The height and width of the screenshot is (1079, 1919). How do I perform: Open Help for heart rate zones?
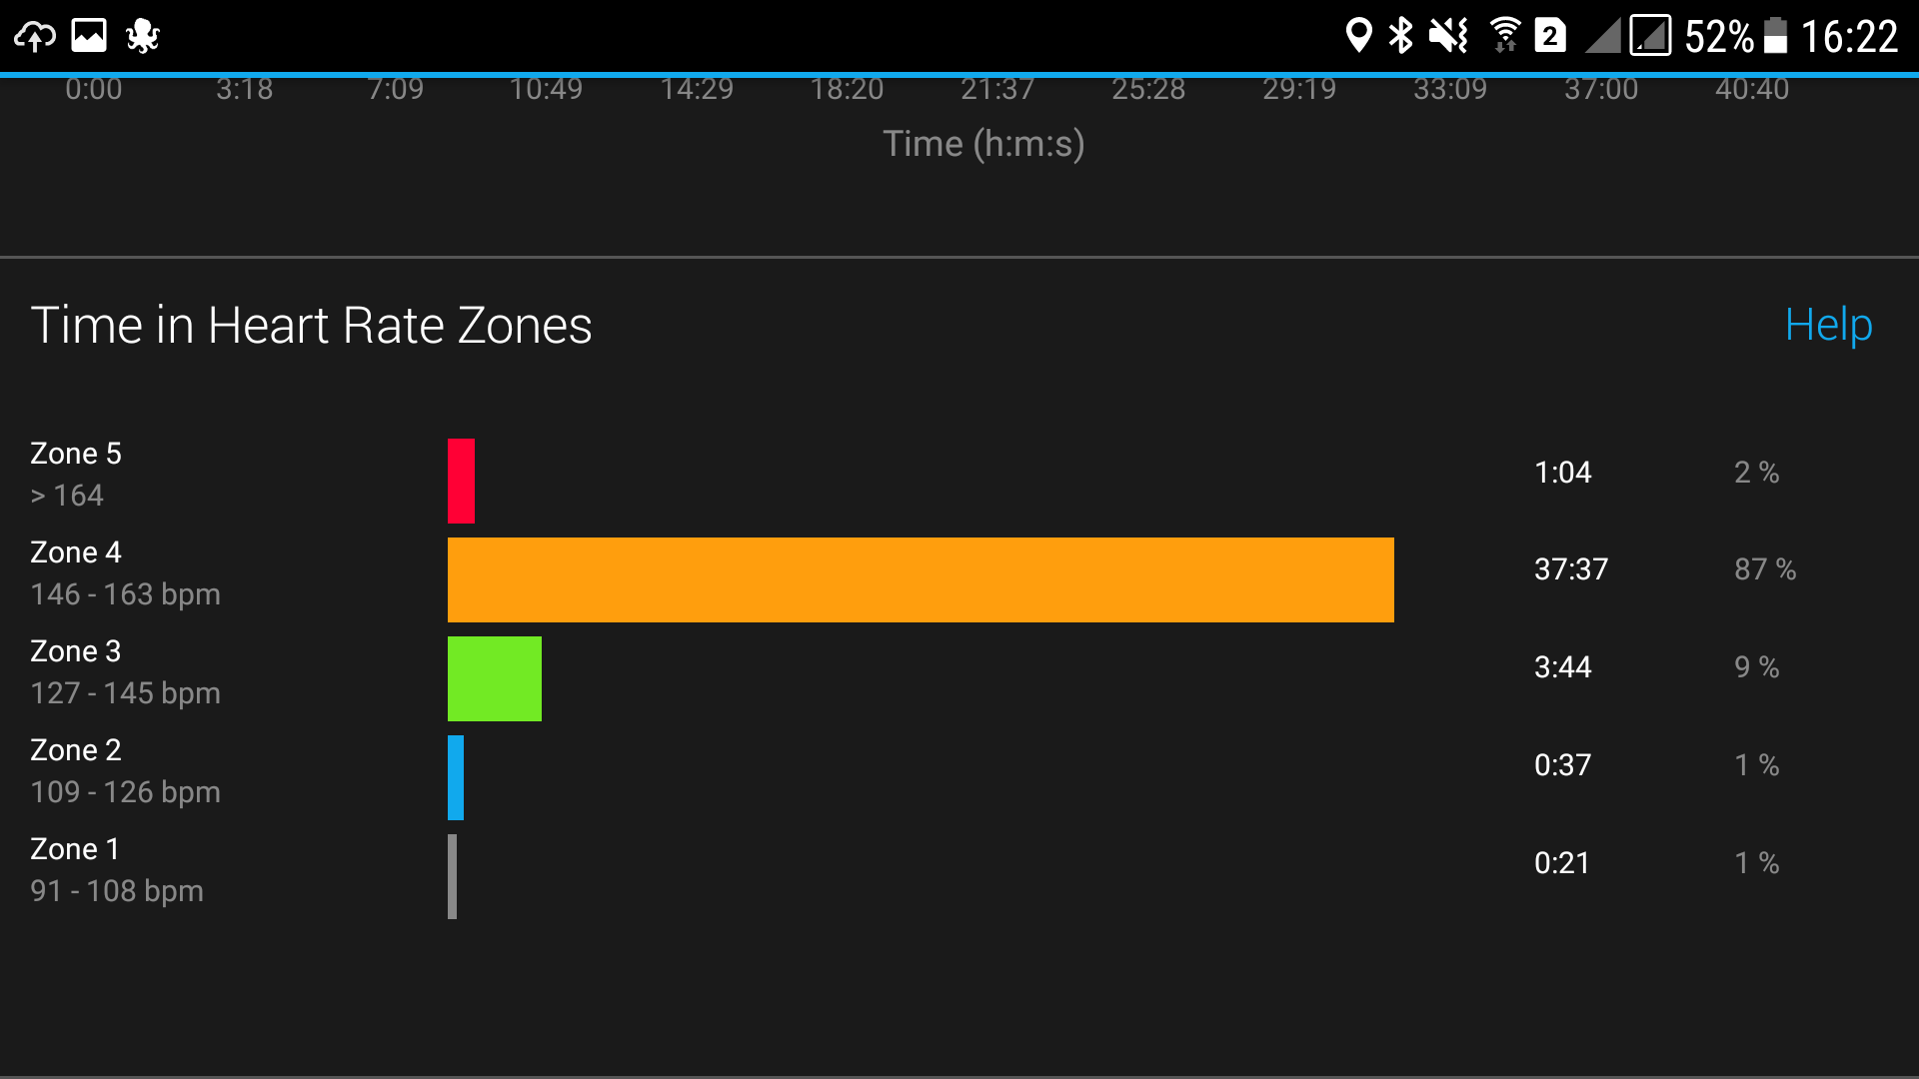coord(1828,325)
